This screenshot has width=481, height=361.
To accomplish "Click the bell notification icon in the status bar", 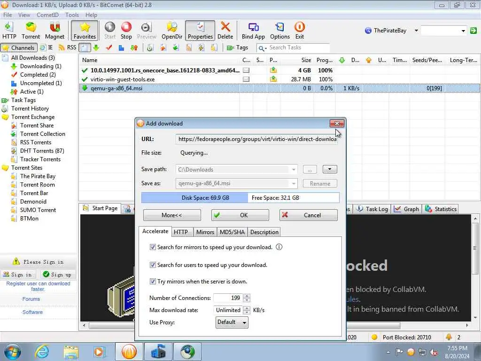I will 449,337.
